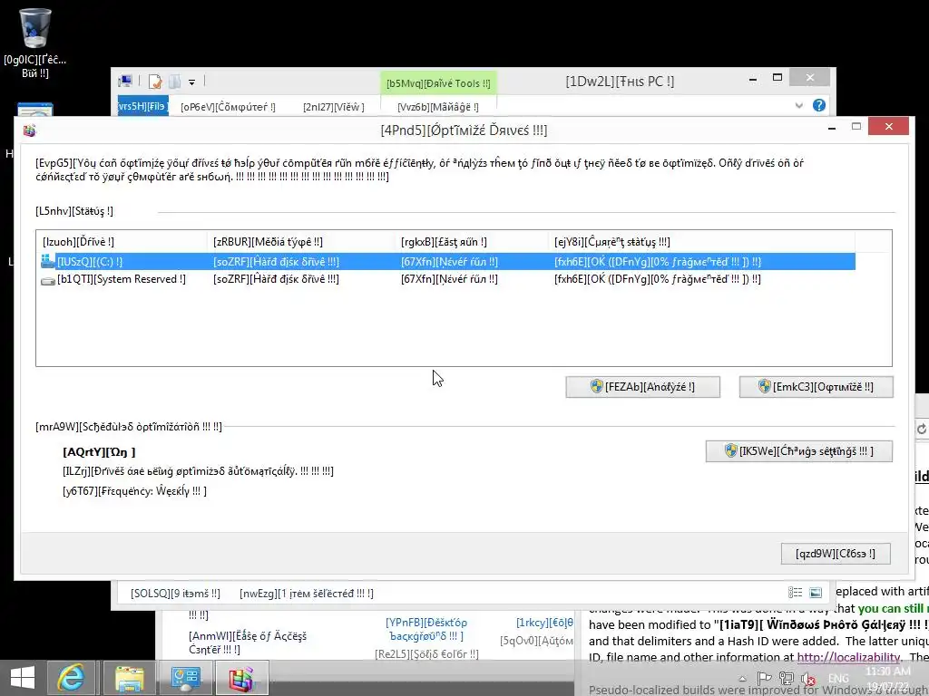This screenshot has width=929, height=696.
Task: Click the ENG input language indicator
Action: [838, 678]
